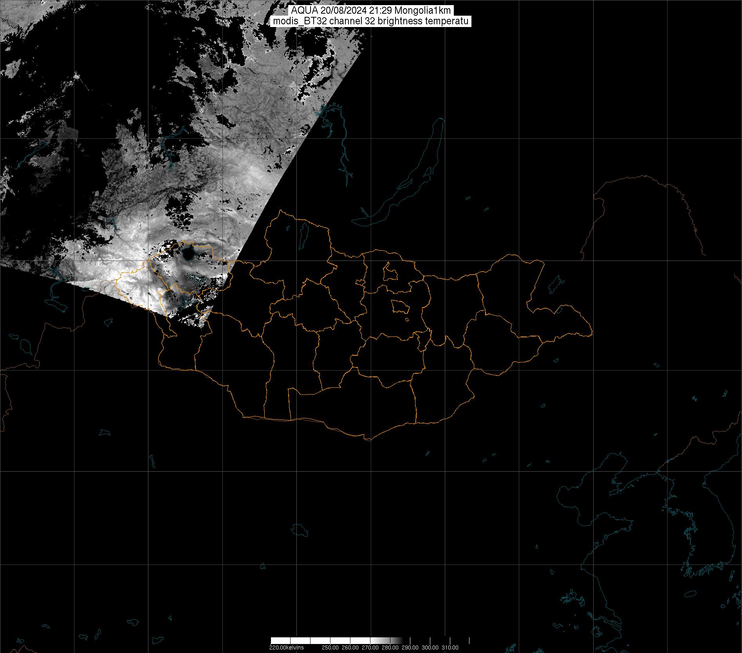Click the white segment above 220.00kelvins
Screen dimensions: 742x653
280,640
